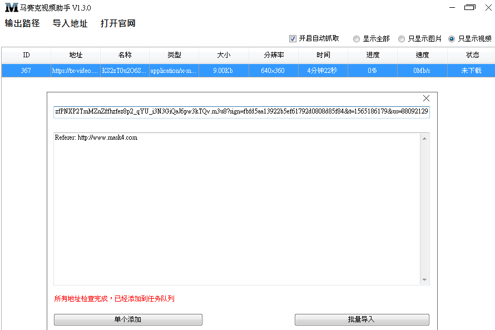Click the 名称 column header
The width and height of the screenshot is (495, 330).
125,55
